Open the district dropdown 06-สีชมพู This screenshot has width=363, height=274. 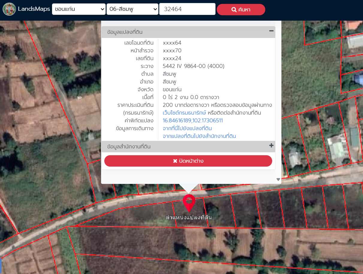point(132,9)
